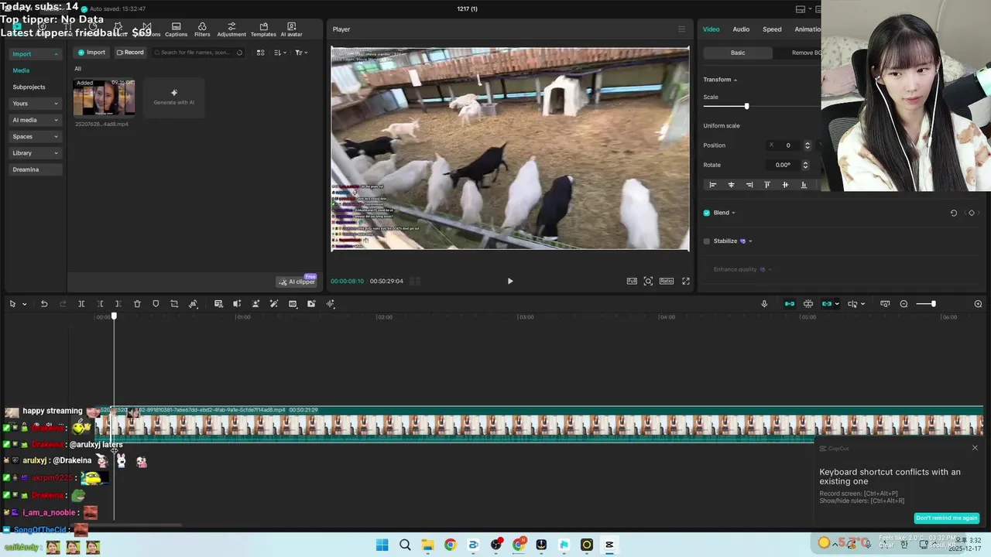The width and height of the screenshot is (991, 557).
Task: Play the video in the player
Action: point(509,281)
